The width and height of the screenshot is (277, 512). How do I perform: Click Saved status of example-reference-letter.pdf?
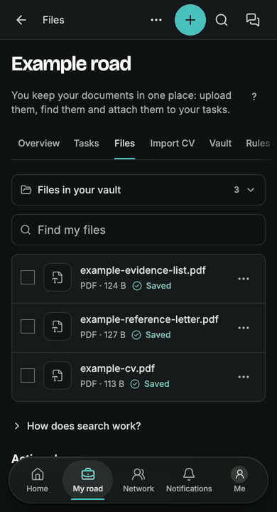(x=151, y=335)
